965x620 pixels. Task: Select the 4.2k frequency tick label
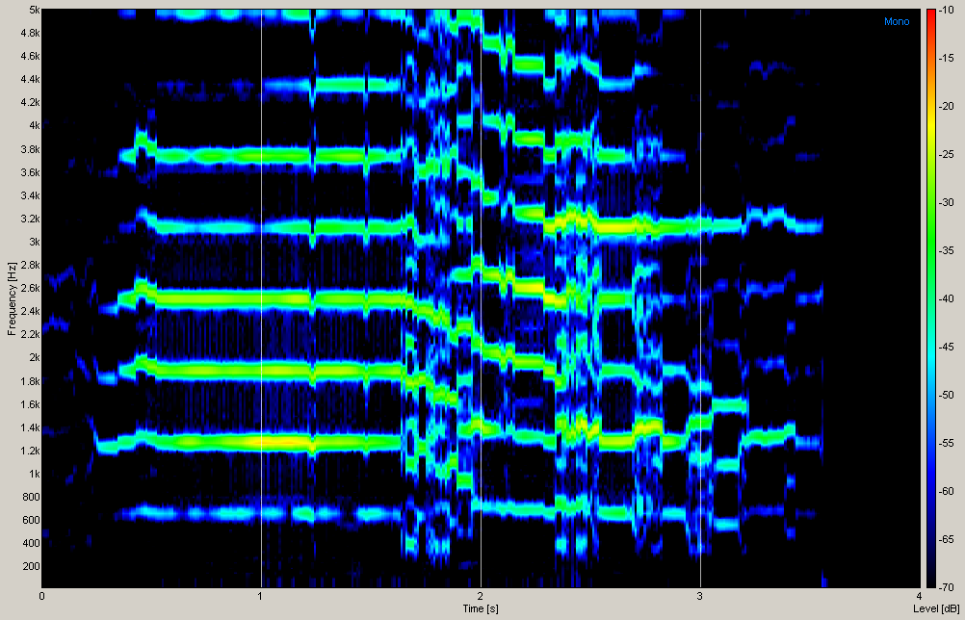coord(30,102)
